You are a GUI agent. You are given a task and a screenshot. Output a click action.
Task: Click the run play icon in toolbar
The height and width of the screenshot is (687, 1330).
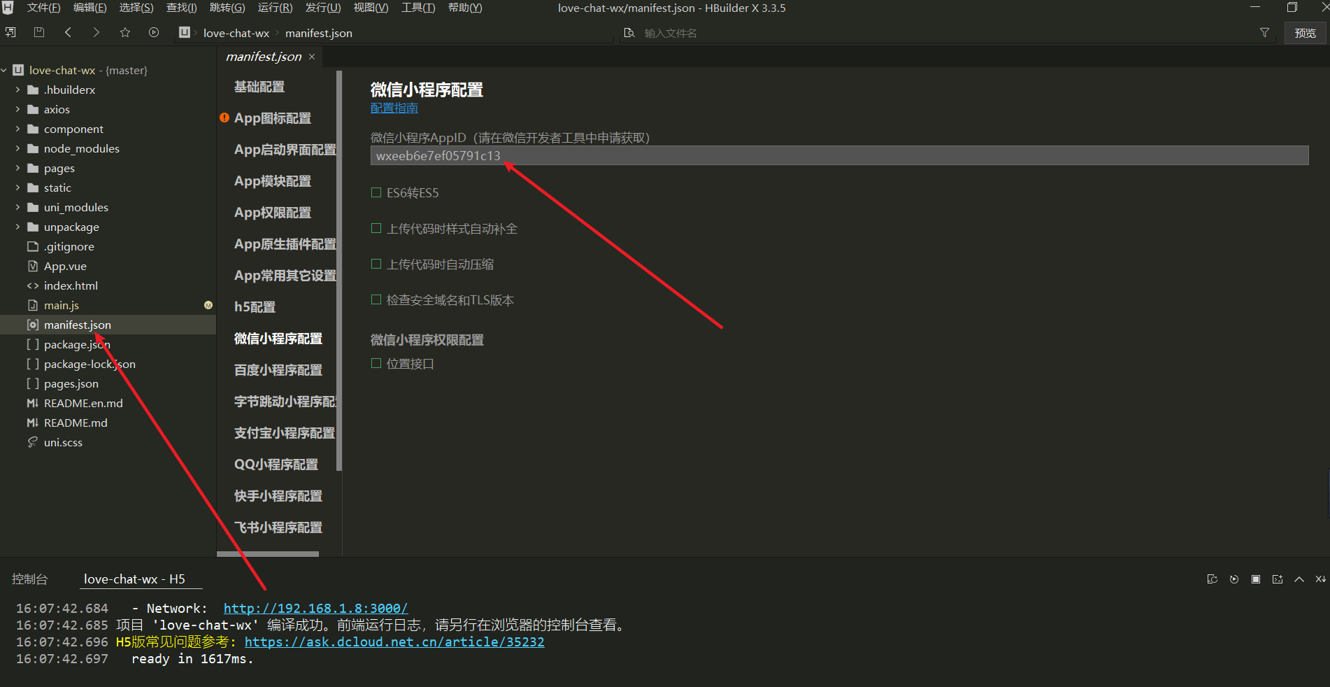154,32
